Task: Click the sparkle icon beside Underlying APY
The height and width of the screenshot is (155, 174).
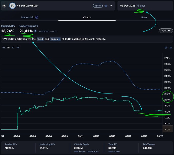Action: click(35, 31)
